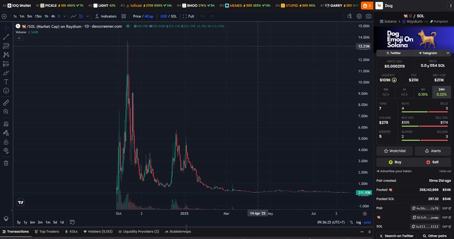The height and width of the screenshot is (239, 454).
Task: Switch the price axis from MCap to Price
Action: pos(137,16)
